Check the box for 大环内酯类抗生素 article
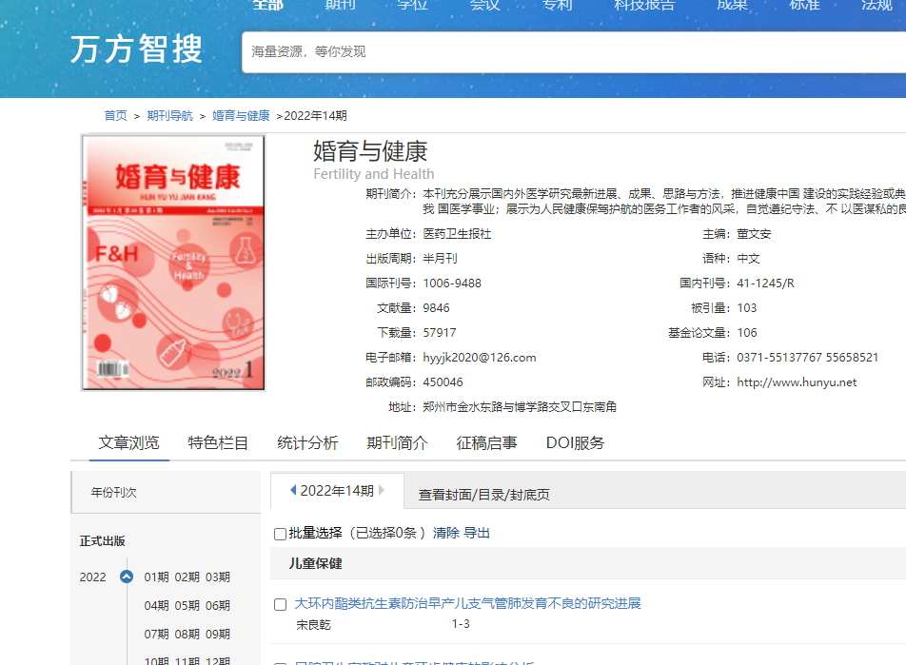Viewport: 906px width, 665px height. (280, 604)
